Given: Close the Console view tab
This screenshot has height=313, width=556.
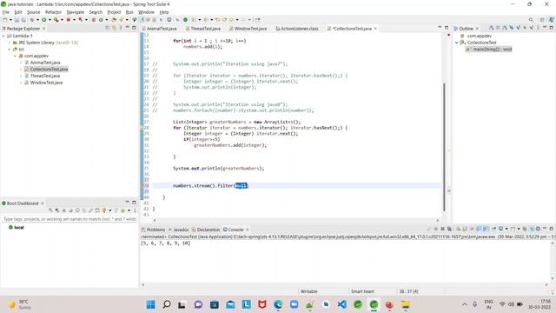Looking at the screenshot, I should point(247,230).
